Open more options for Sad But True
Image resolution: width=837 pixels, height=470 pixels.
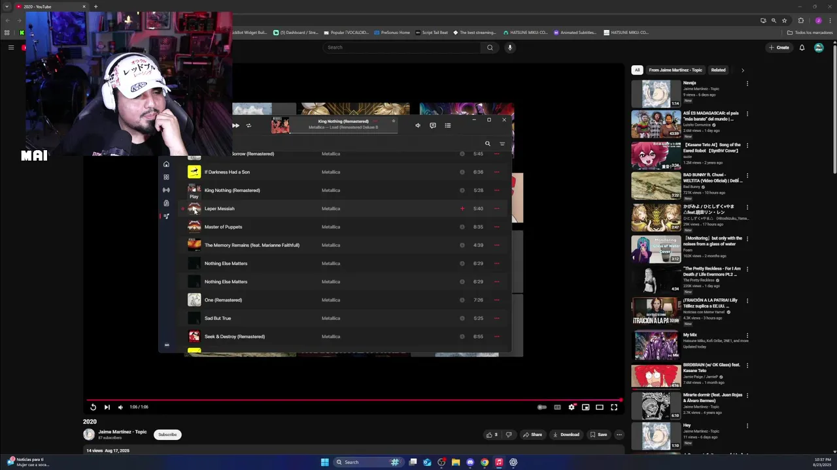[x=496, y=318]
